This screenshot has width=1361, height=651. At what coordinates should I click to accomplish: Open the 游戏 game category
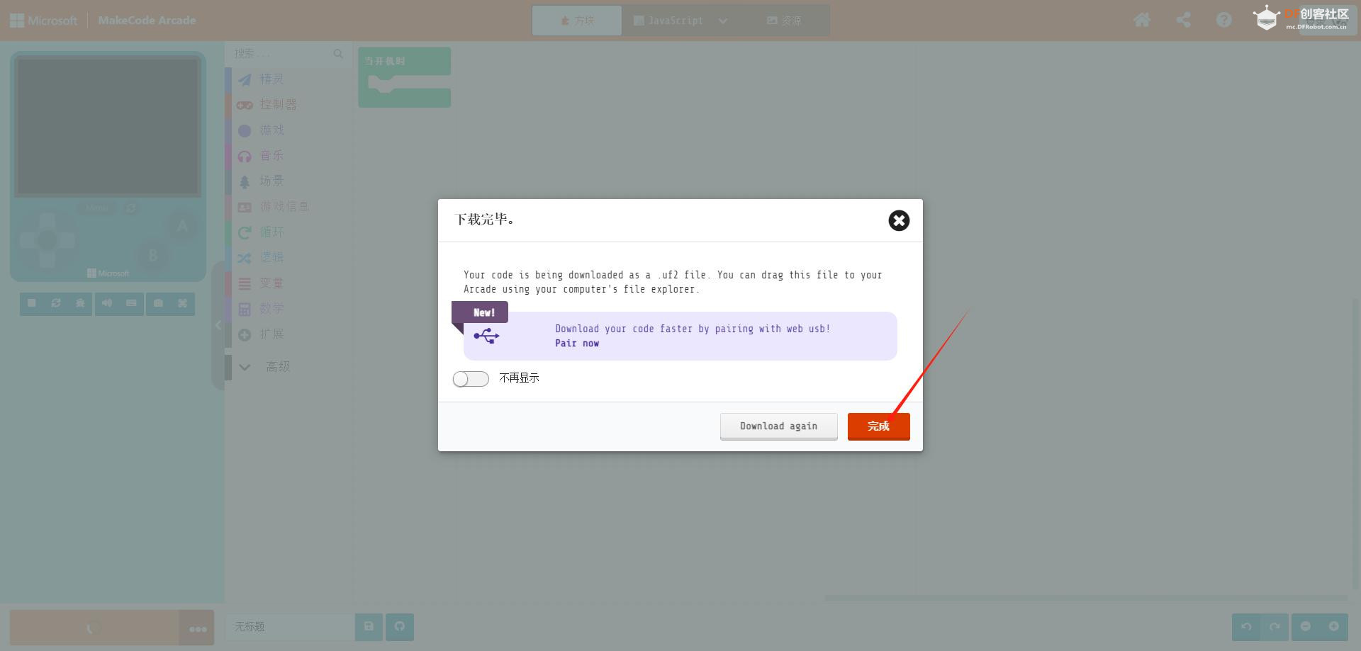click(288, 130)
